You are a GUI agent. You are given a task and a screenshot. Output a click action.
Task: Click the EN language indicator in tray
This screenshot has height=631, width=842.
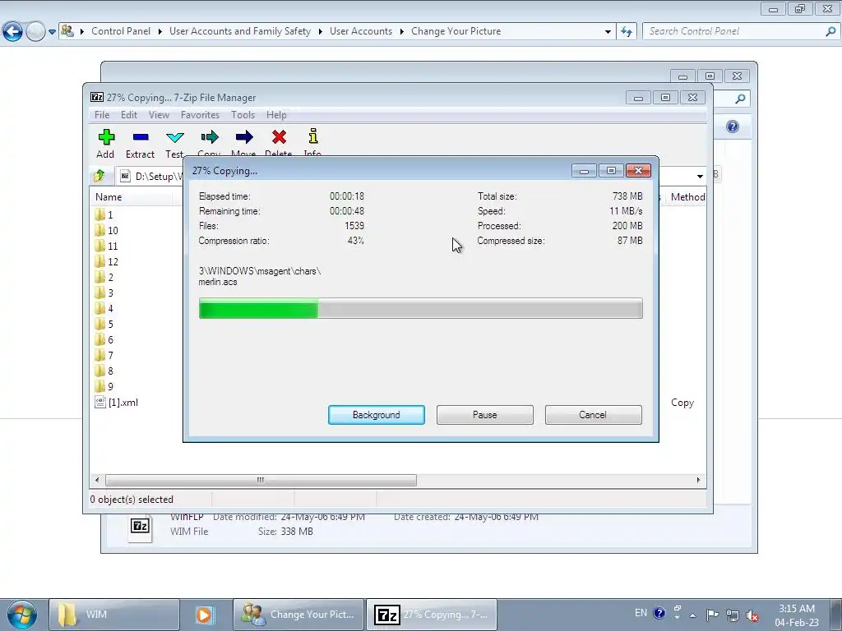[641, 613]
